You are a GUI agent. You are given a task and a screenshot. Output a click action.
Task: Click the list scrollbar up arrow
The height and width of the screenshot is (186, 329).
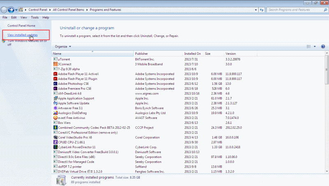(327, 53)
